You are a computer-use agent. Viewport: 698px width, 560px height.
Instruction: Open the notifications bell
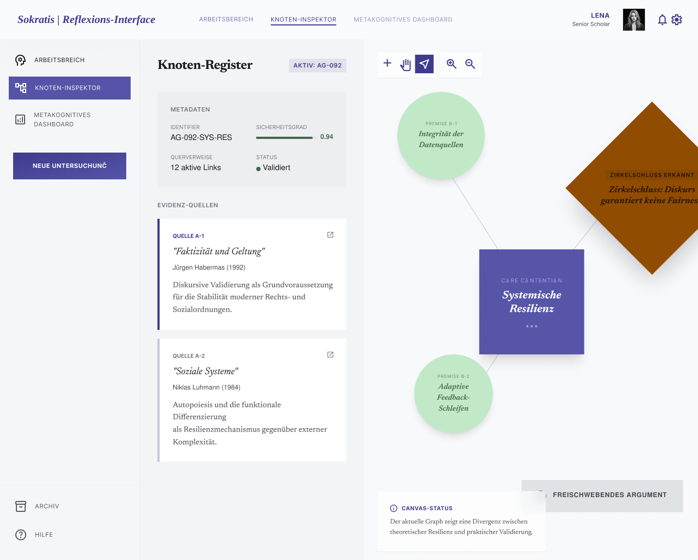pos(662,20)
